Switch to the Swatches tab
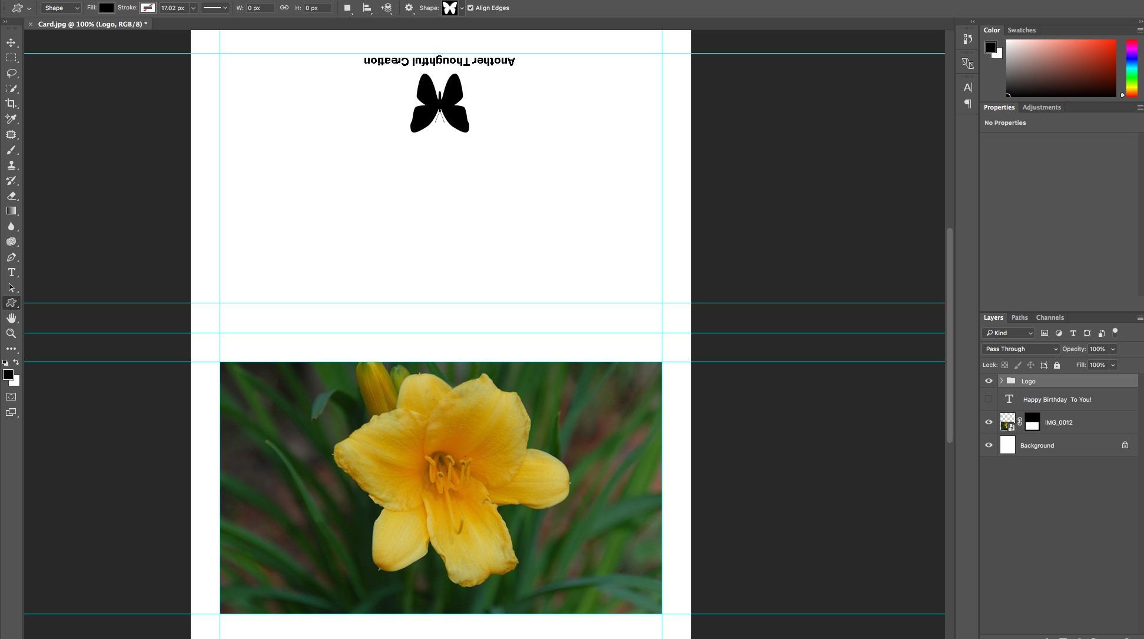Viewport: 1144px width, 639px height. click(x=1022, y=30)
